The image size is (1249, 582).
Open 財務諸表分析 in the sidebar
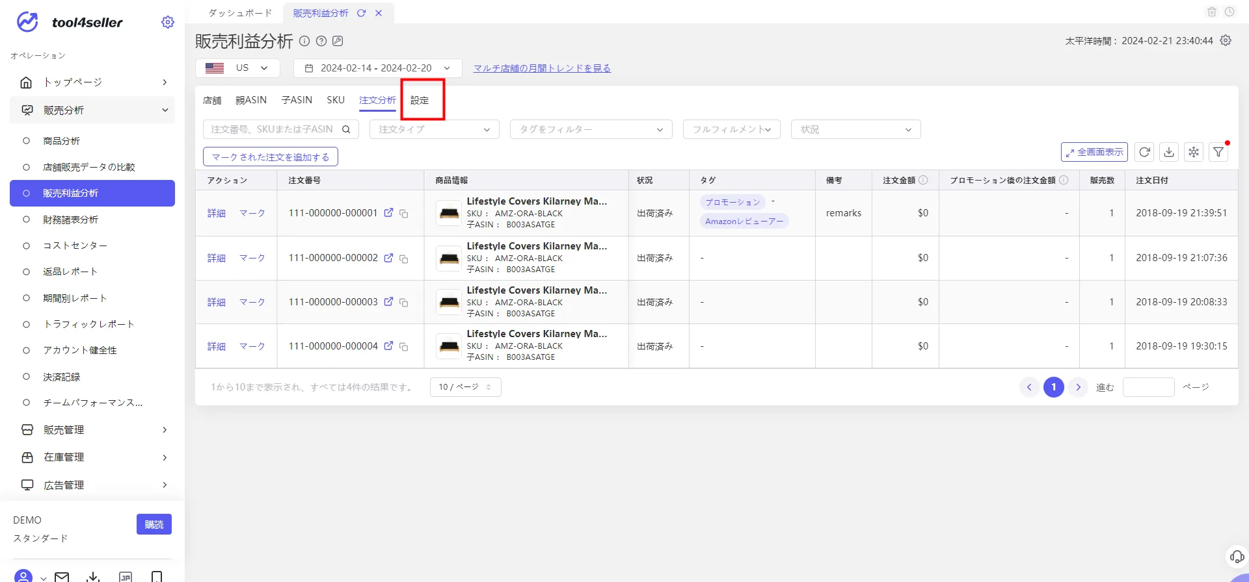tap(70, 220)
